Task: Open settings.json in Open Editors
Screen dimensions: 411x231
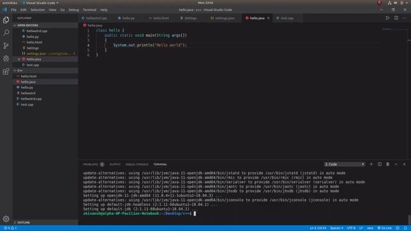Action: [x=46, y=54]
